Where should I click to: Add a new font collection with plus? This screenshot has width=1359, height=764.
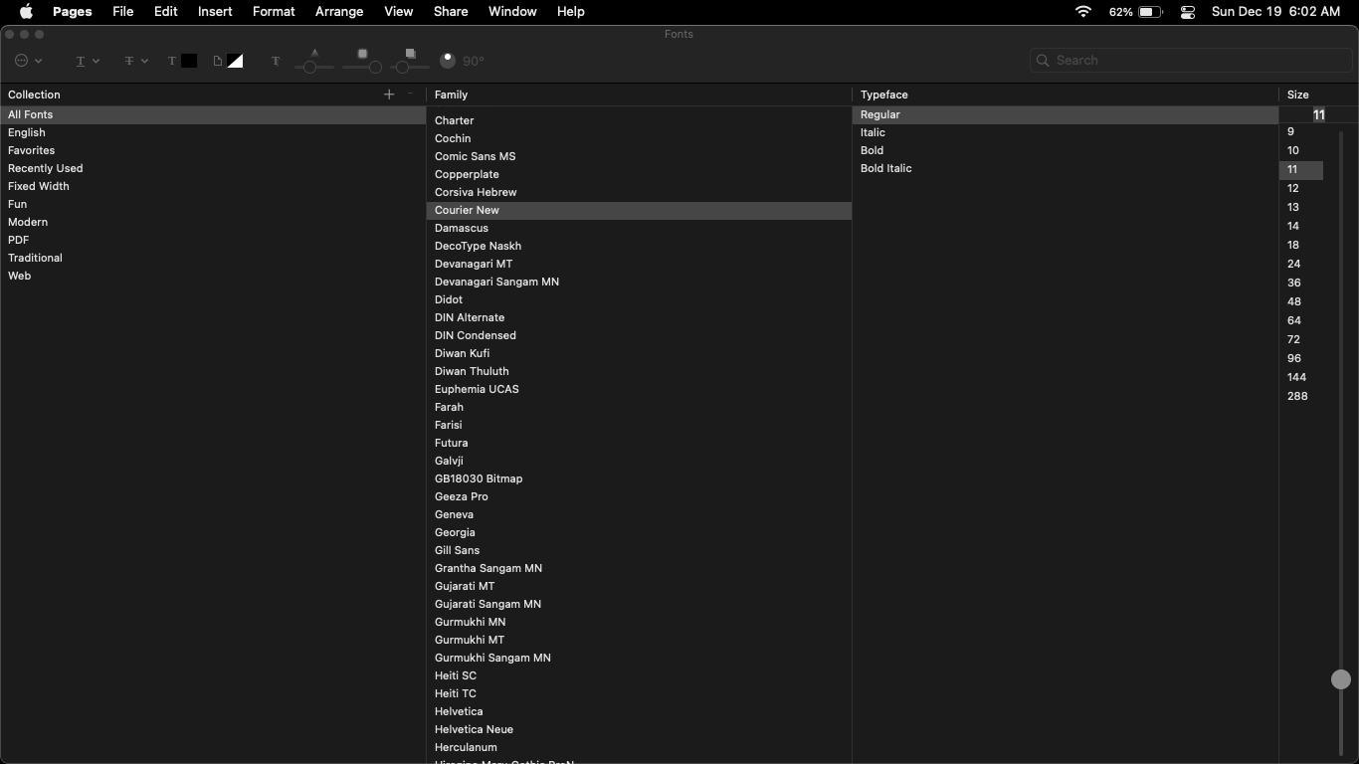(389, 95)
